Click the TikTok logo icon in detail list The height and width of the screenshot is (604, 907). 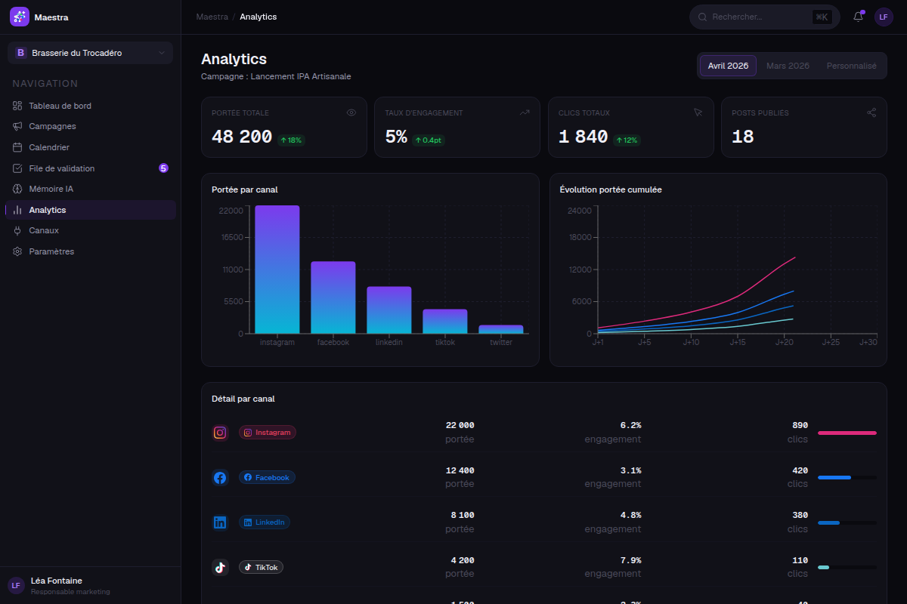tap(220, 567)
